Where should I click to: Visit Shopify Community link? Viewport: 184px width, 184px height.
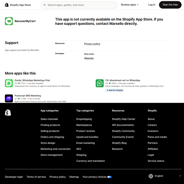click(123, 131)
